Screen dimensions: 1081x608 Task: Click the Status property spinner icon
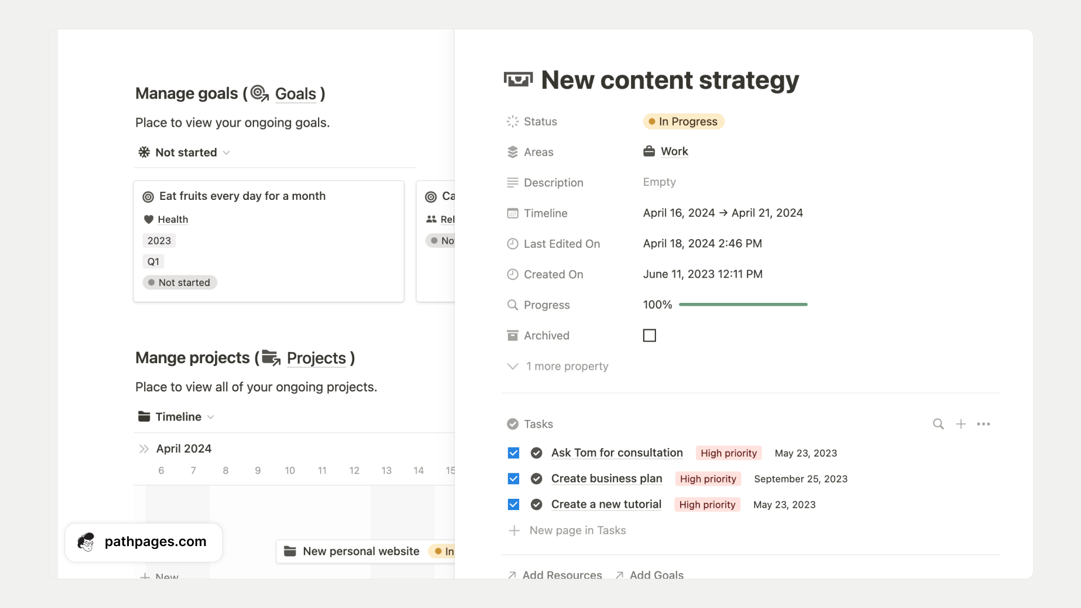pos(512,122)
